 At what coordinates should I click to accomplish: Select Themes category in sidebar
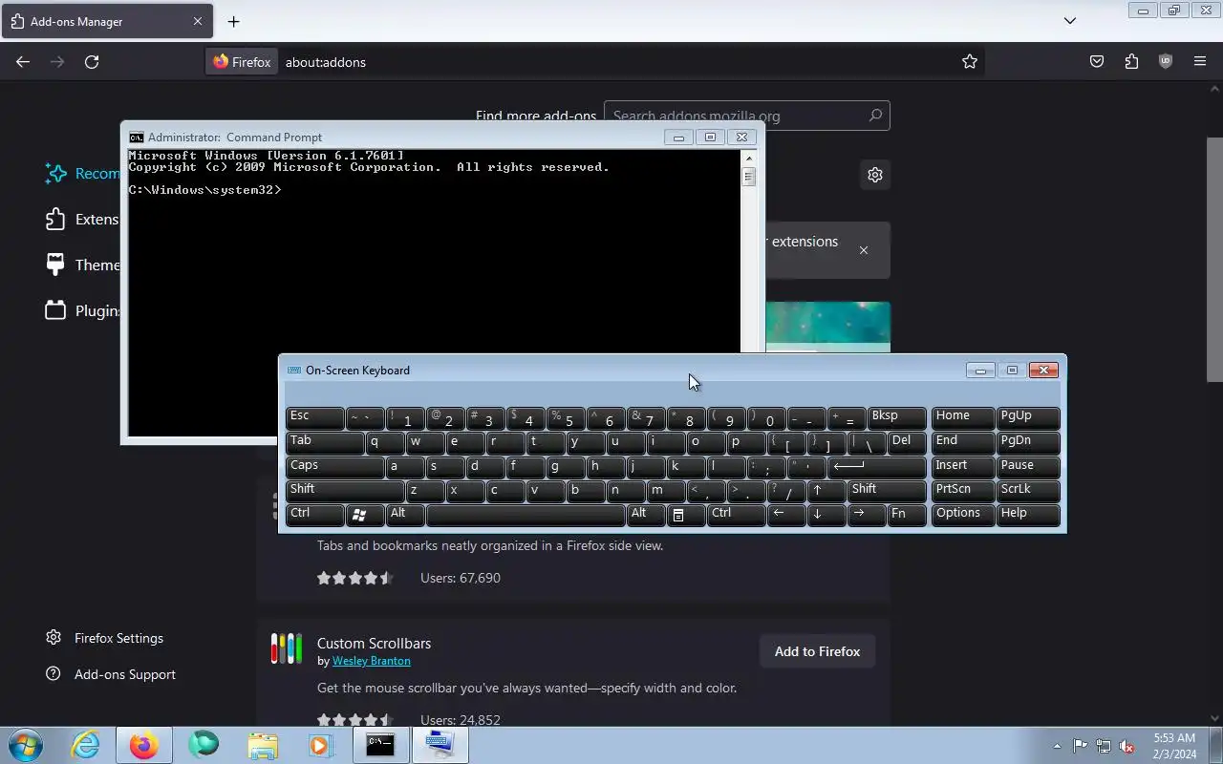pyautogui.click(x=83, y=265)
